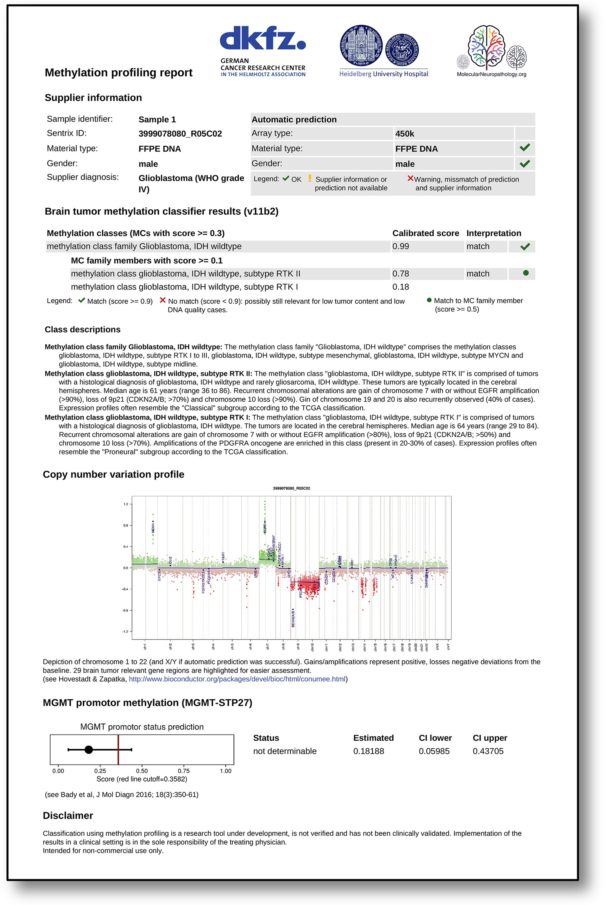This screenshot has width=606, height=905.
Task: Click the MGMT promotor methylation (MGMT-STP27) heading
Action: coord(147,703)
